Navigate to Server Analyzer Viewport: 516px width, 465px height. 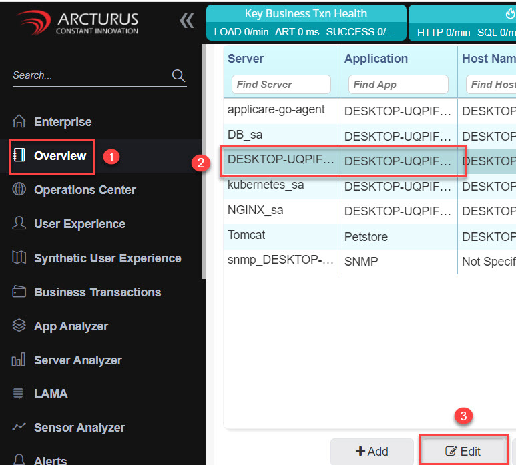pos(78,360)
